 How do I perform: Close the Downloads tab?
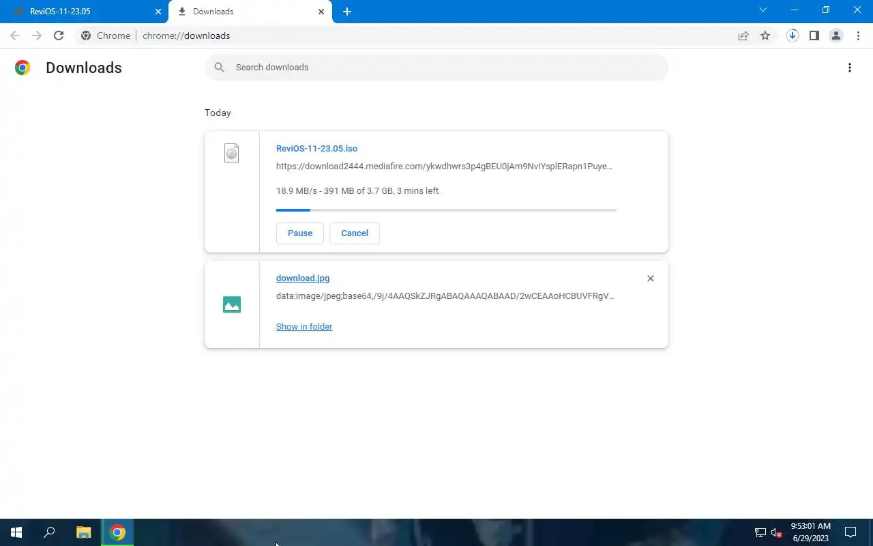coord(321,12)
